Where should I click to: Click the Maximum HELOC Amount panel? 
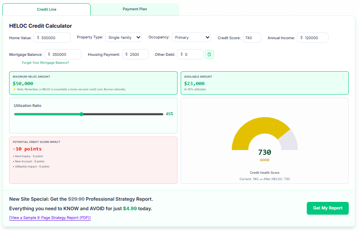[93, 83]
